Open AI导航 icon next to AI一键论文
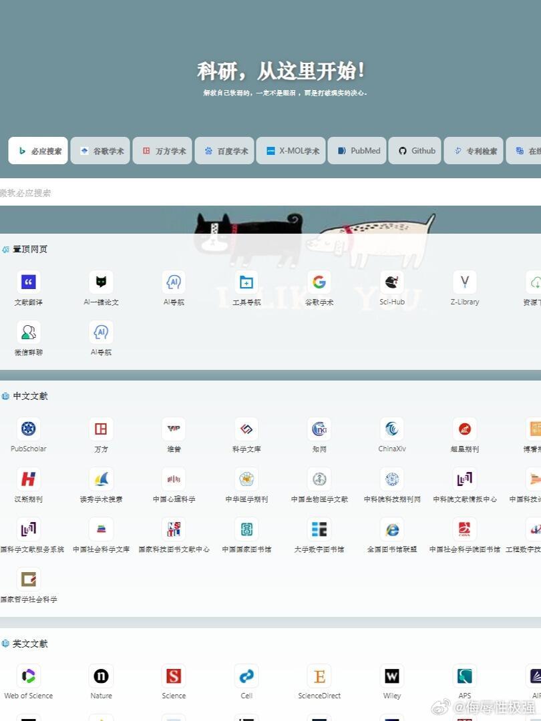The width and height of the screenshot is (541, 721). point(174,282)
